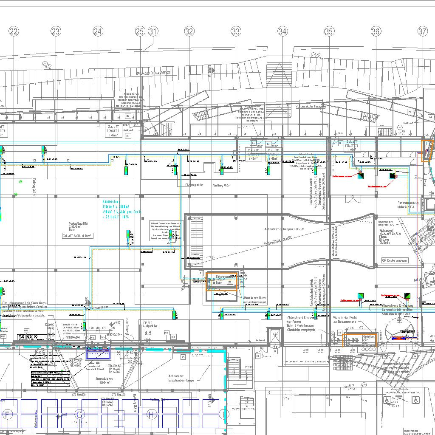Select the Der Höhensprung Stolpergefahr note
Viewport: 435px width, 435px height.
point(24,309)
